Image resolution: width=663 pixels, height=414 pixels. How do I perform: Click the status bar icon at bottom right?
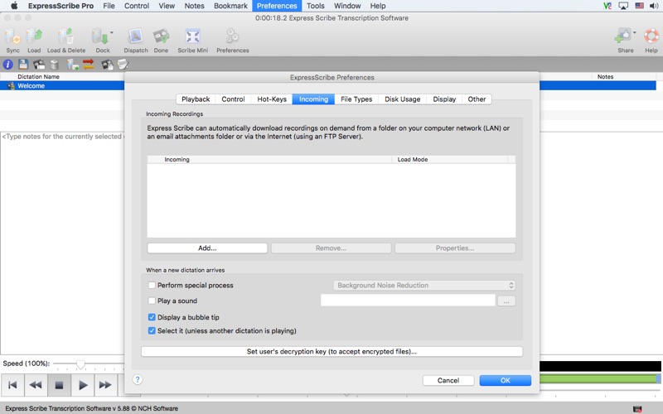pyautogui.click(x=637, y=408)
